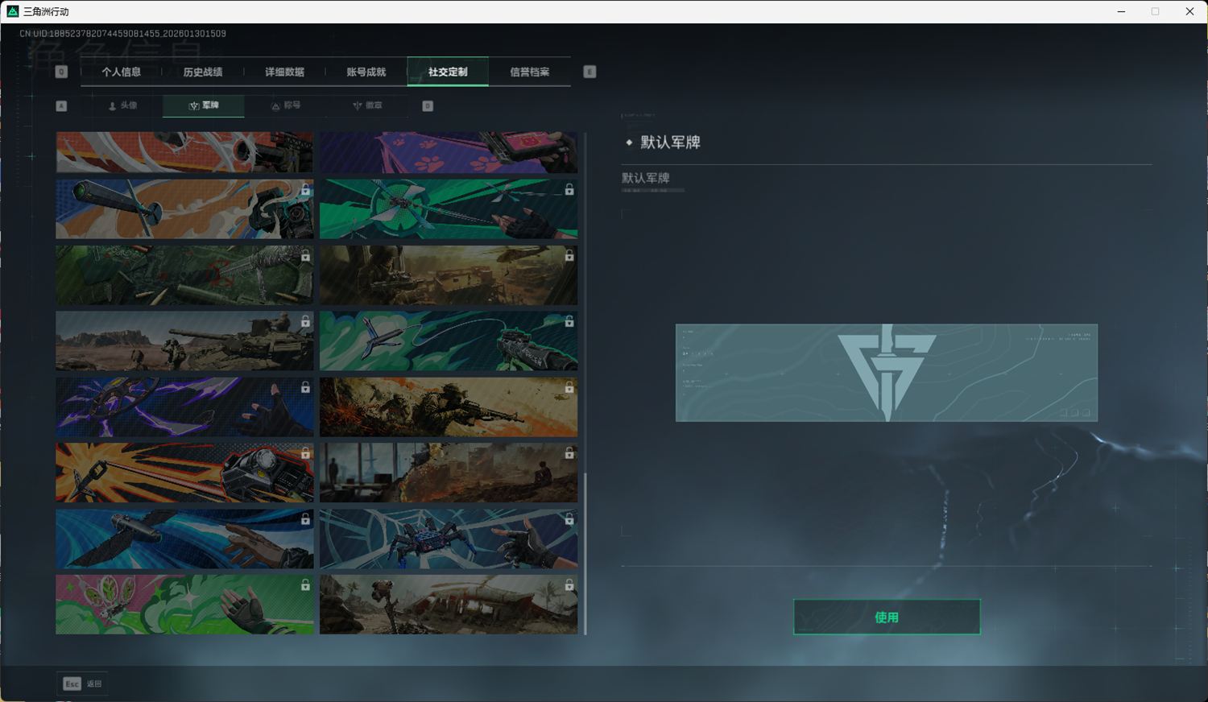
Task: Choose the crashed helicopter dog tag
Action: [x=449, y=605]
